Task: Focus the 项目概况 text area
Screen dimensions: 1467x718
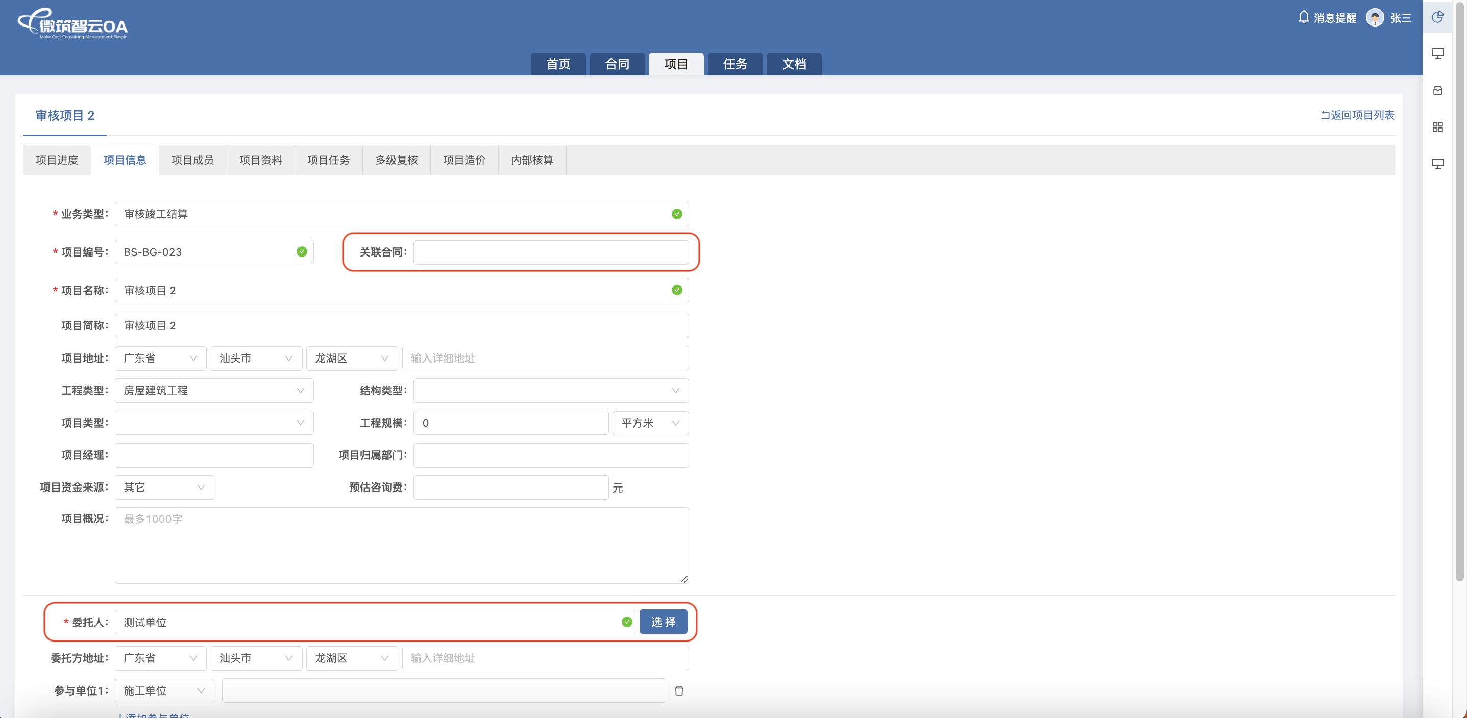Action: click(x=402, y=545)
